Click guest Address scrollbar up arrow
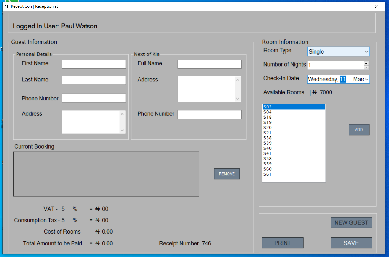 [122, 114]
